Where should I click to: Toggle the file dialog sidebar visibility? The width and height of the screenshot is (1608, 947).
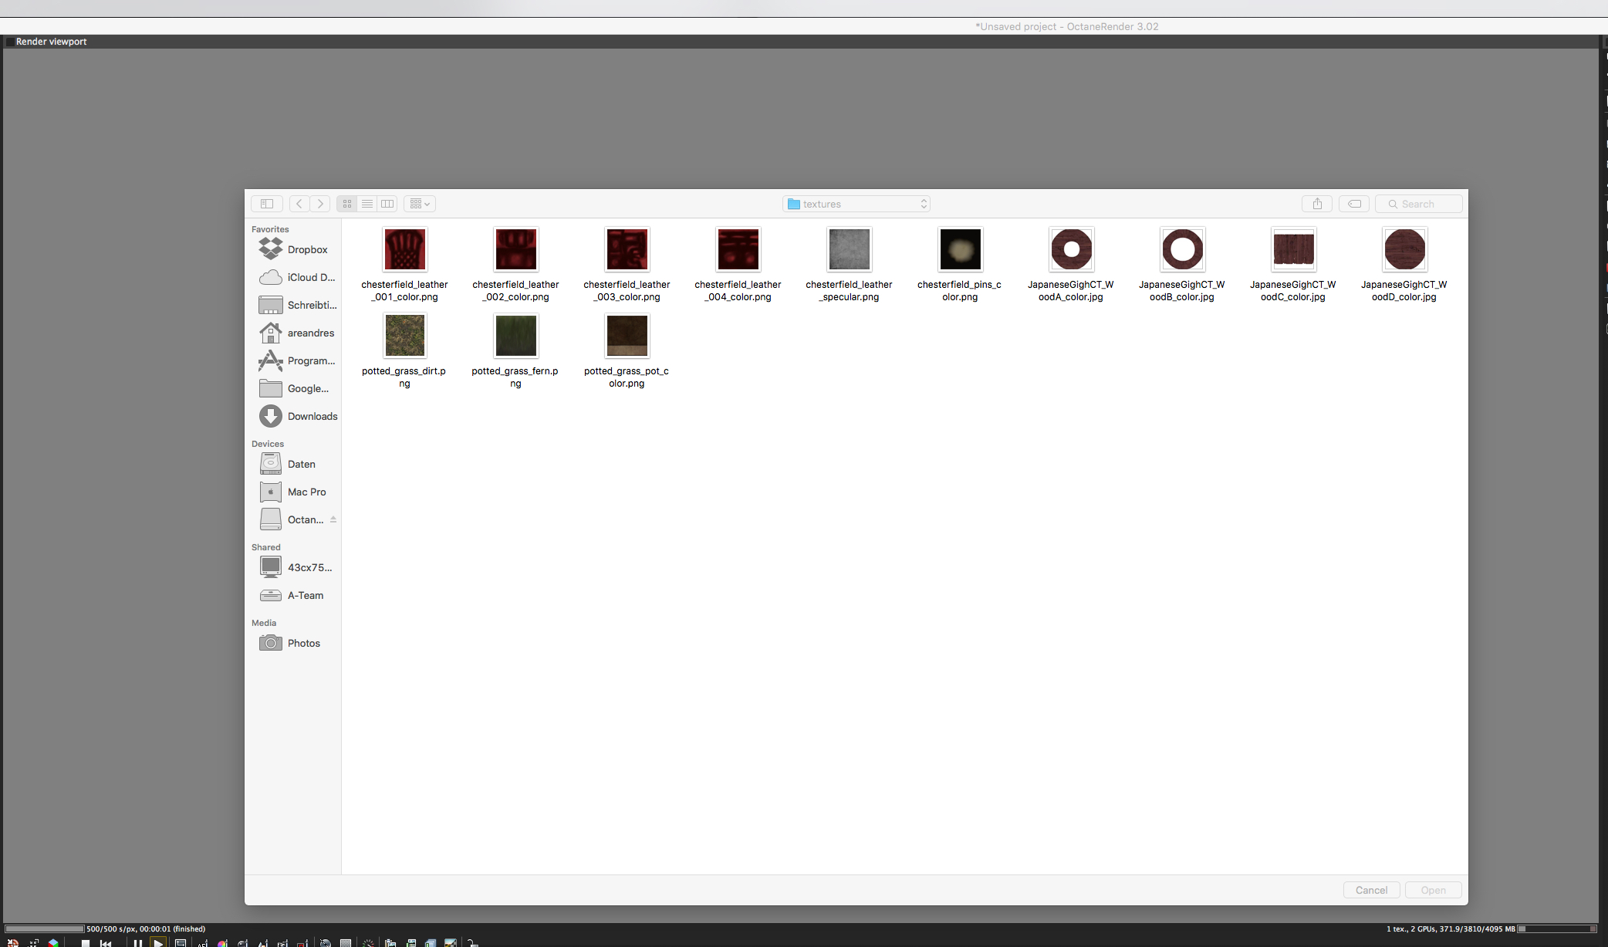(267, 204)
